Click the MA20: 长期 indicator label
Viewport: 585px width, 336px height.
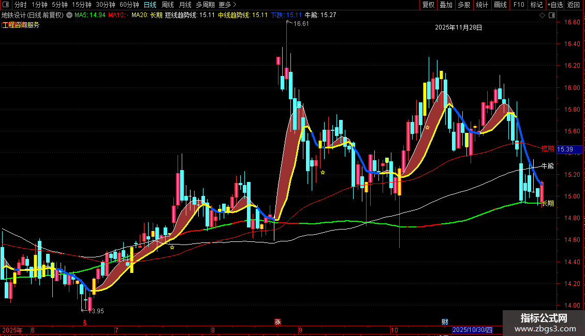point(147,15)
